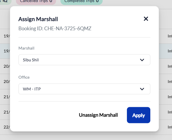Click the Assign Marshall dialog heading
172x140 pixels.
coord(38,19)
